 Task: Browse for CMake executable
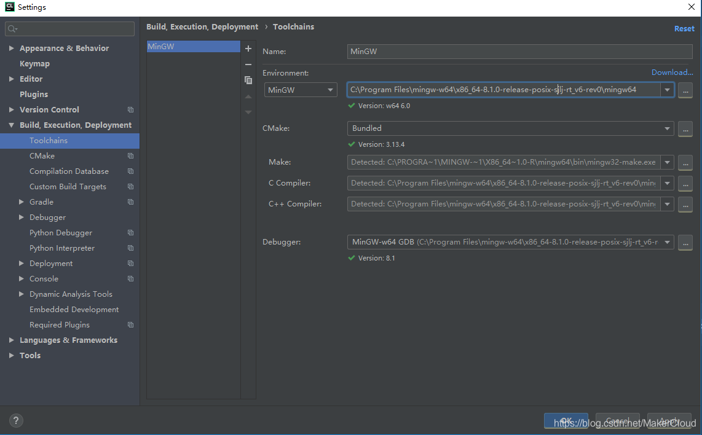[685, 128]
